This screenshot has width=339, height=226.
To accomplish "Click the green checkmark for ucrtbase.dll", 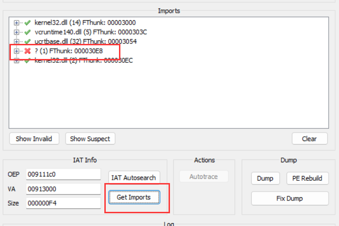I will 27,41.
